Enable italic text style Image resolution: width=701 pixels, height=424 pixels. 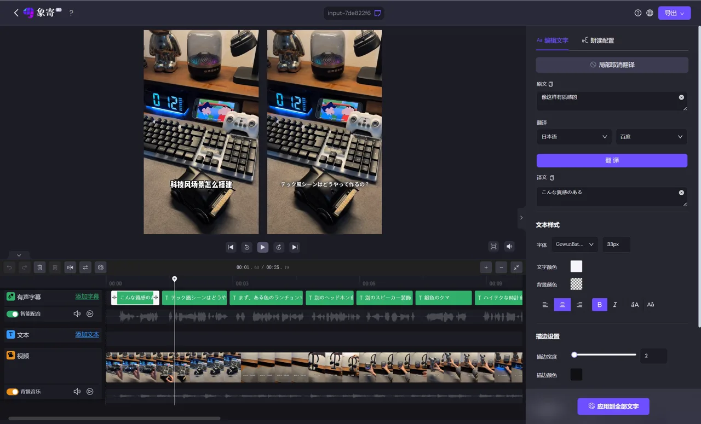(x=615, y=304)
